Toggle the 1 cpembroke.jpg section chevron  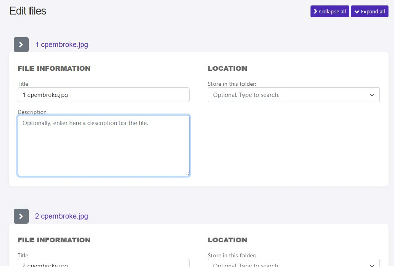click(x=21, y=45)
